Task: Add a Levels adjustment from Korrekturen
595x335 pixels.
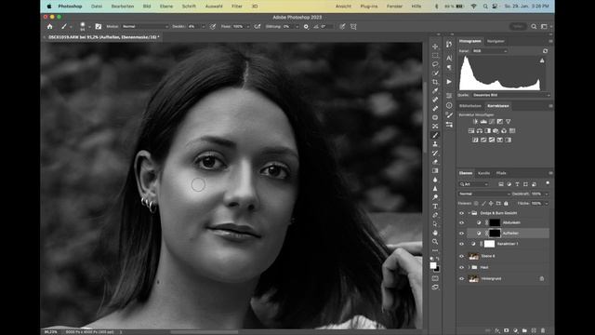Action: click(x=483, y=122)
